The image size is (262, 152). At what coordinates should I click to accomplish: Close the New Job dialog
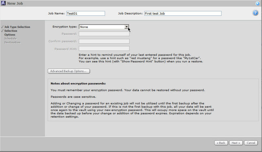[258, 3]
